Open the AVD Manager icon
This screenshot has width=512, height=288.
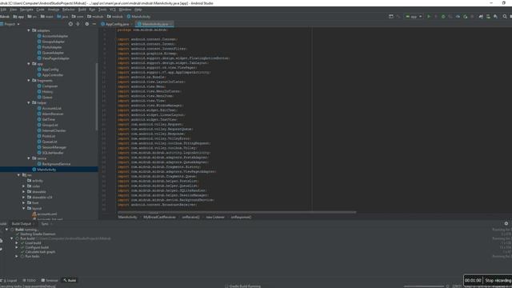click(488, 16)
